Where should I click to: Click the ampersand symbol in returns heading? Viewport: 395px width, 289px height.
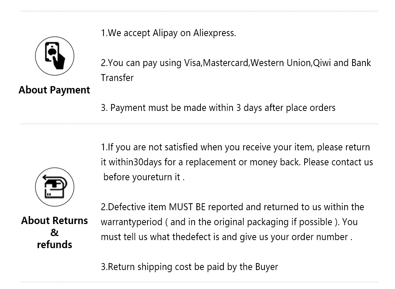(54, 232)
